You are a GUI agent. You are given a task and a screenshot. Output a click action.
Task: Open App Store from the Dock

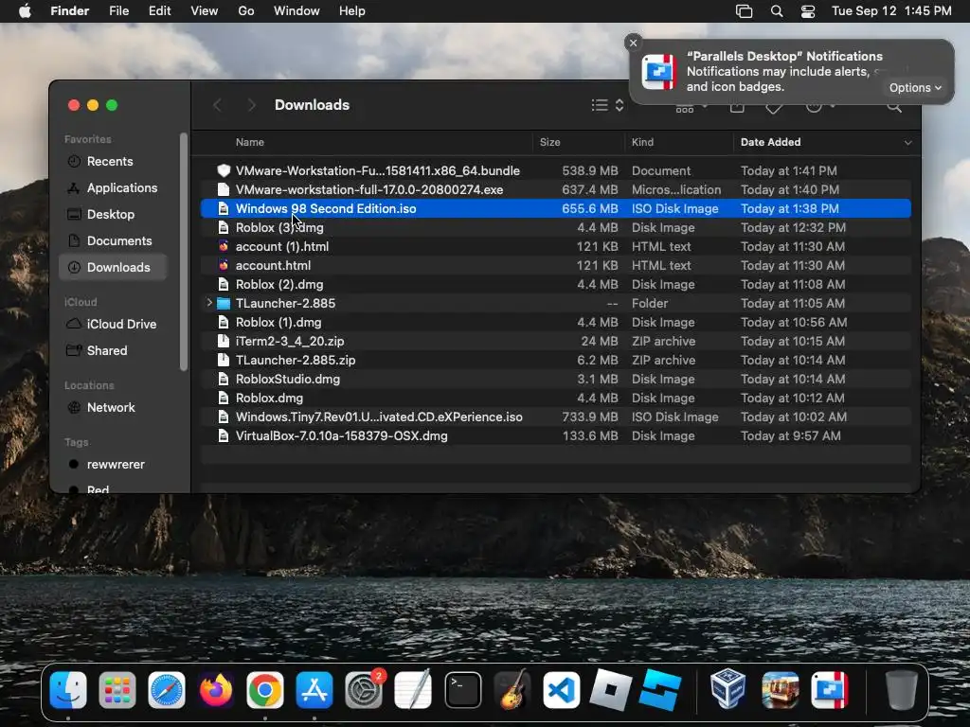[x=314, y=689]
